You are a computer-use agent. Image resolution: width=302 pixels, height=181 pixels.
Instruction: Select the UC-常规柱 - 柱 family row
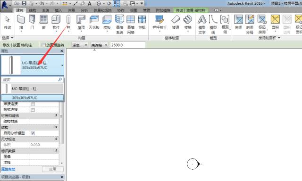tap(33, 89)
